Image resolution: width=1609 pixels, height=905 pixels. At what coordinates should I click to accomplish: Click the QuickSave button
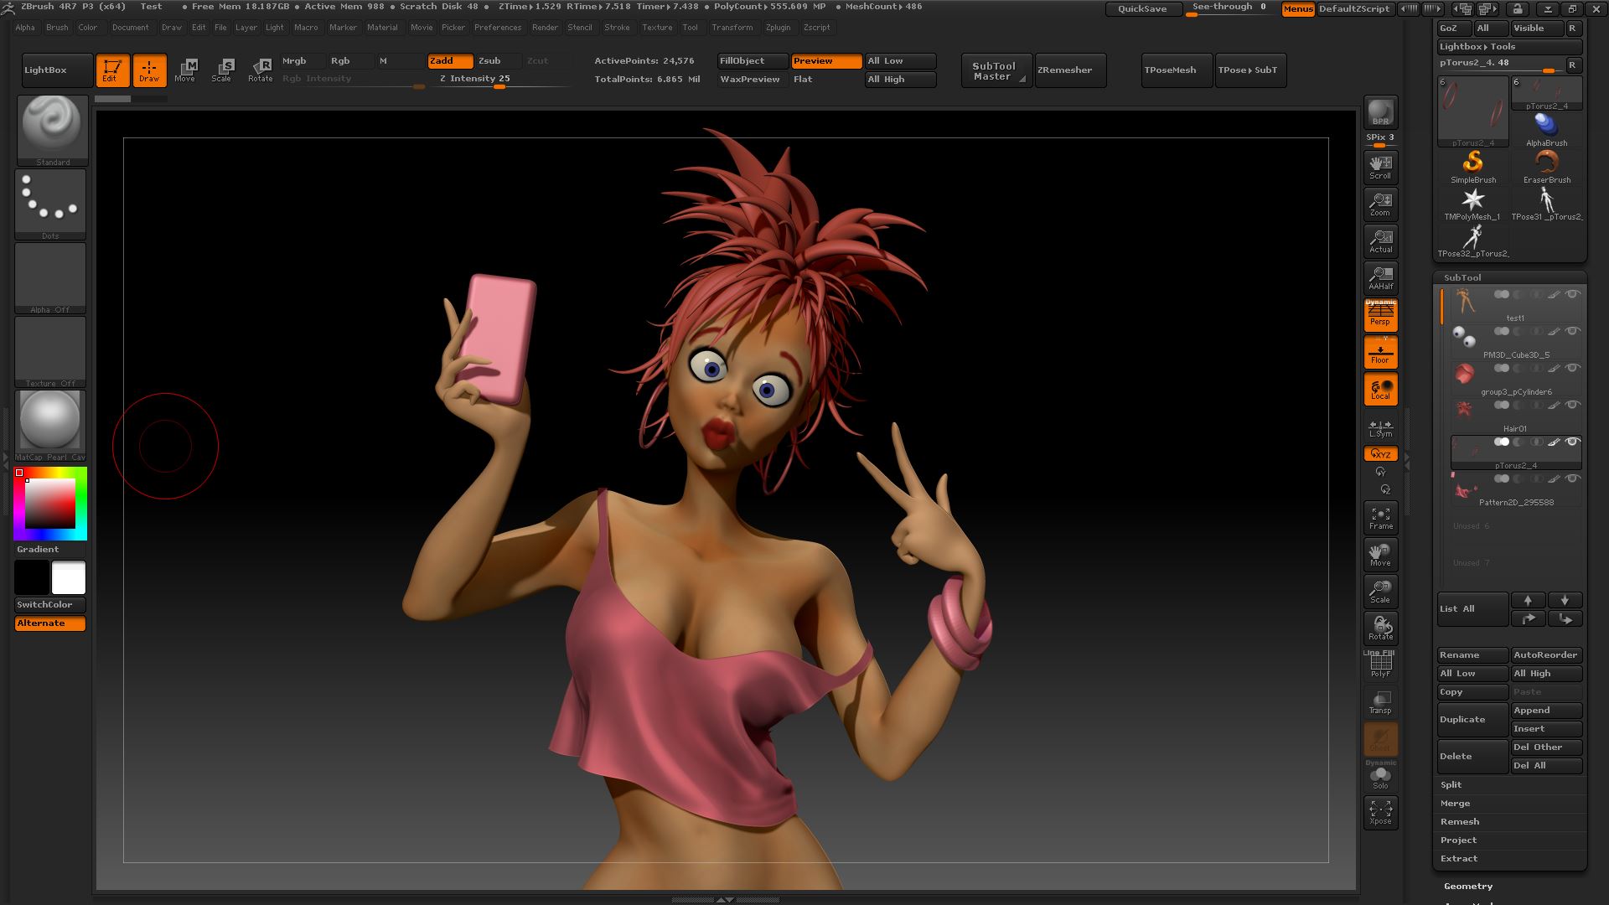(x=1142, y=8)
